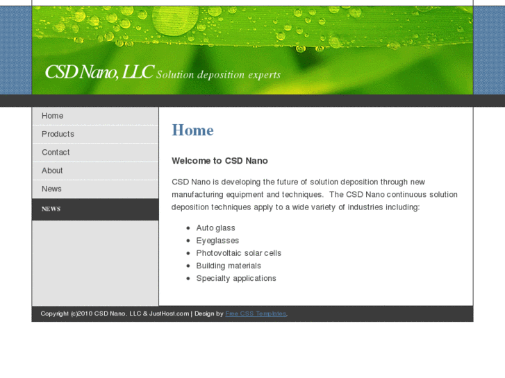Select the blue Home page heading

pos(192,130)
